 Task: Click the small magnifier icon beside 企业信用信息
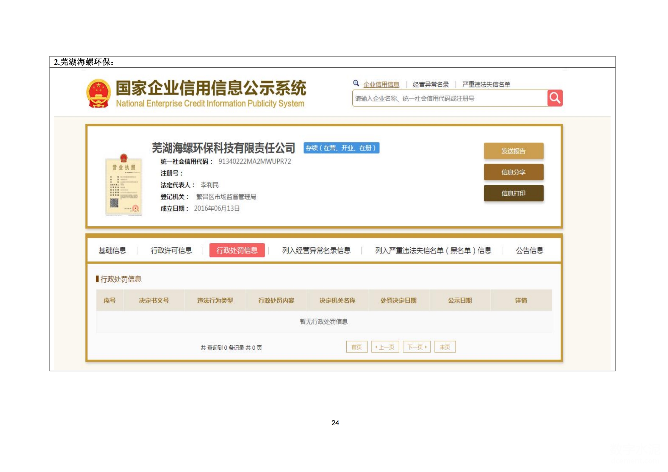[356, 83]
